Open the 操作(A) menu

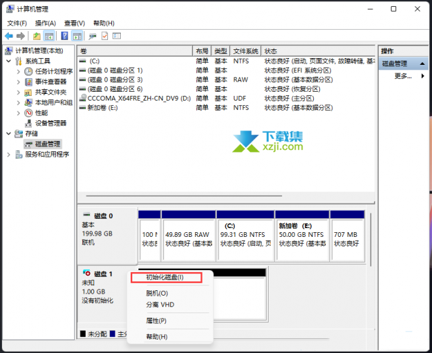coord(45,23)
